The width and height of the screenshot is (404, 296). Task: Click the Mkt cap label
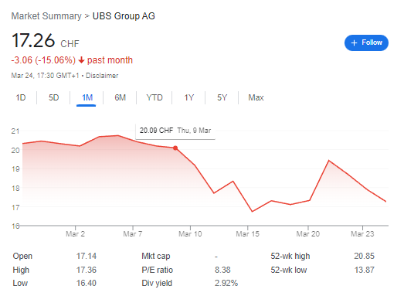(x=156, y=256)
